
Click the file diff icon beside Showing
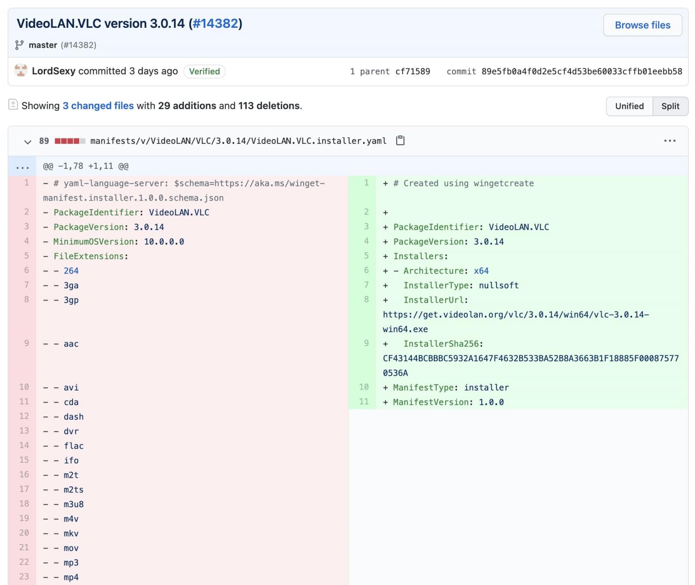click(x=13, y=105)
